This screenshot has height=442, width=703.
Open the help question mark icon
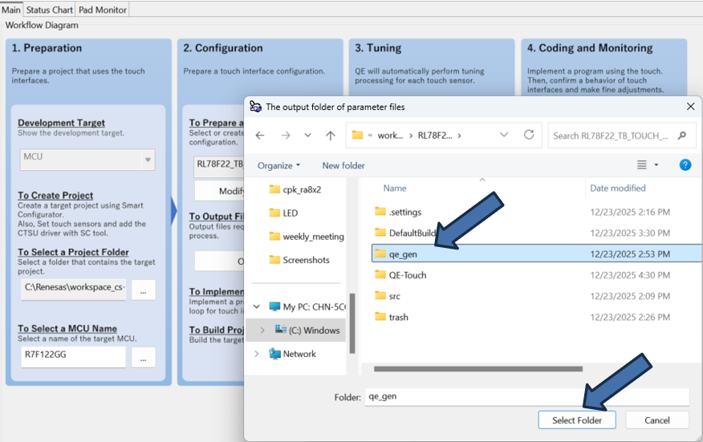[685, 165]
